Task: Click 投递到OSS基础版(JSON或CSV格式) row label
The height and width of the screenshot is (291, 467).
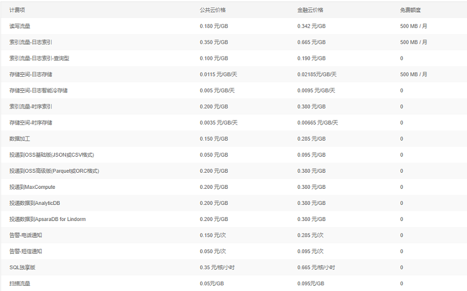Action: pyautogui.click(x=51, y=155)
